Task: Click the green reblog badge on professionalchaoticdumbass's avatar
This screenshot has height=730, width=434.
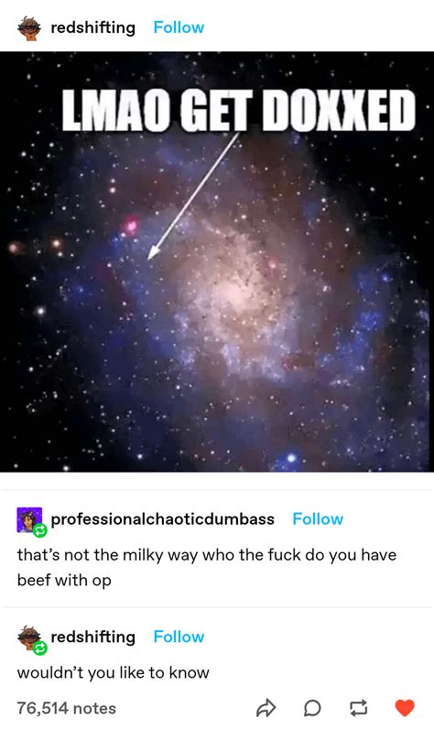Action: 40,529
